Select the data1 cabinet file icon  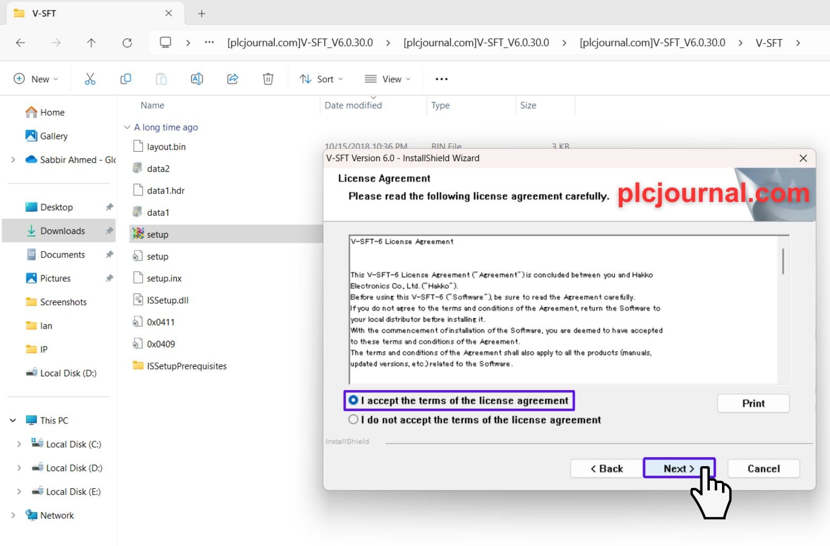click(x=138, y=212)
